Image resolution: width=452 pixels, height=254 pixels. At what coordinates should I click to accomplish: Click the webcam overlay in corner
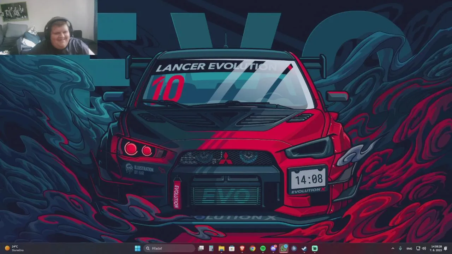[x=48, y=28]
